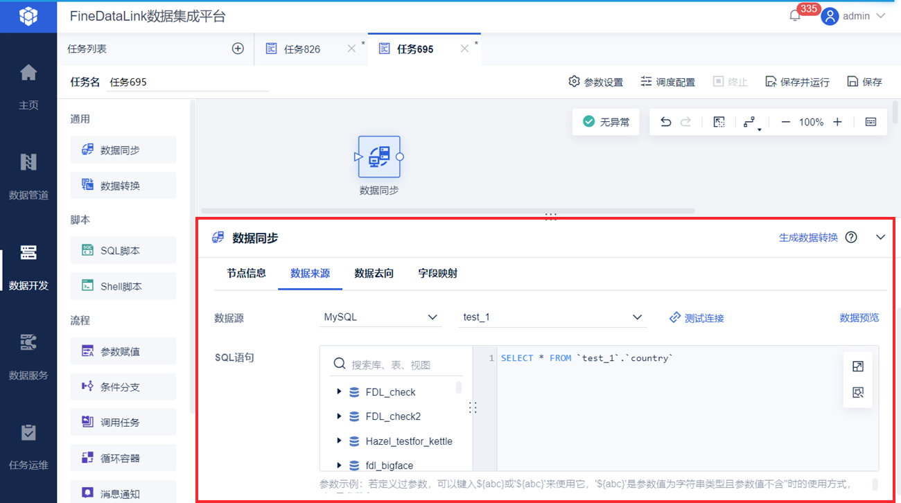
Task: Open 任务运维 in the left sidebar
Action: tap(28, 447)
